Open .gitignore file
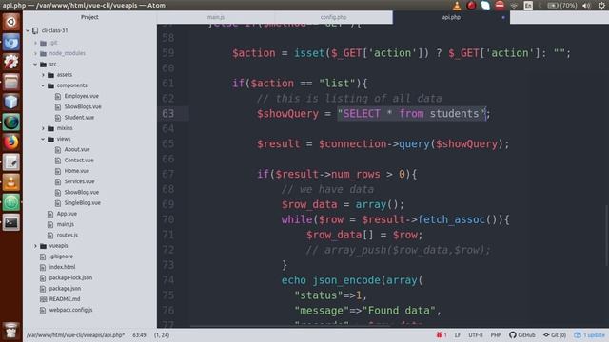 61,256
